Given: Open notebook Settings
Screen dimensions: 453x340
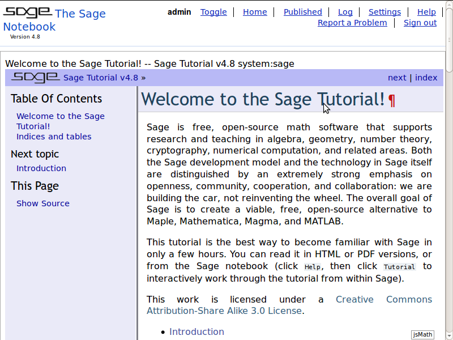Looking at the screenshot, I should (x=384, y=12).
